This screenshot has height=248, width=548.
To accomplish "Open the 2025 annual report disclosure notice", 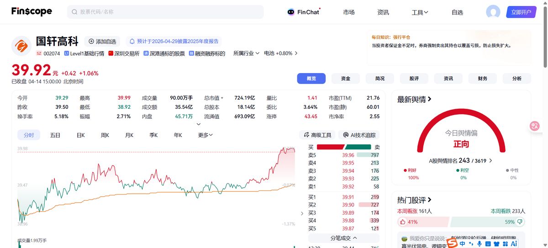I will pyautogui.click(x=174, y=42).
